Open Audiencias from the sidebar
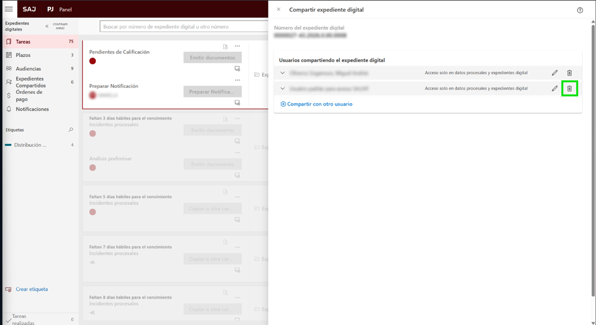Image resolution: width=596 pixels, height=325 pixels. point(28,69)
